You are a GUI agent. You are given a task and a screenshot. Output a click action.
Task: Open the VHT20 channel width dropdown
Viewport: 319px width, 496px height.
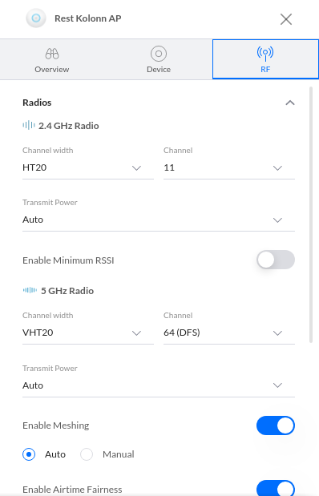tap(88, 333)
